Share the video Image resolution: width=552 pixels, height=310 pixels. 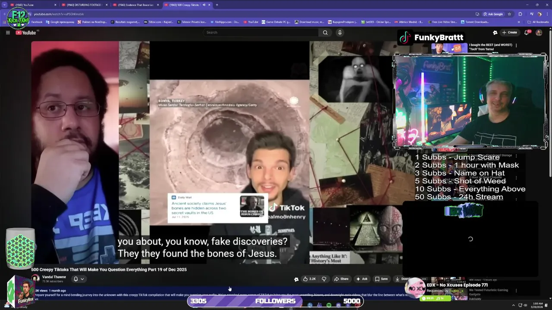[342, 279]
